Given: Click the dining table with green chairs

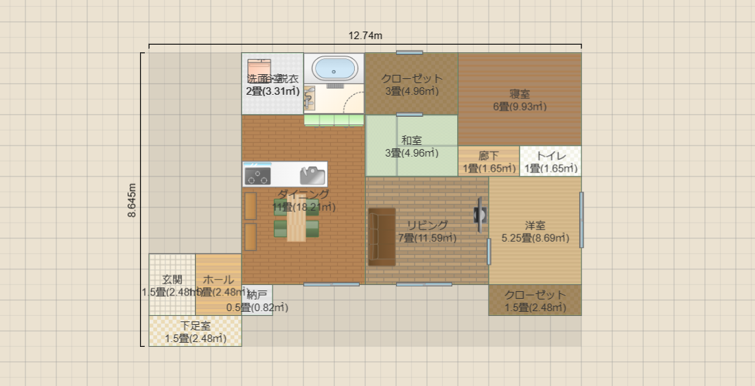Looking at the screenshot, I should click(x=297, y=223).
